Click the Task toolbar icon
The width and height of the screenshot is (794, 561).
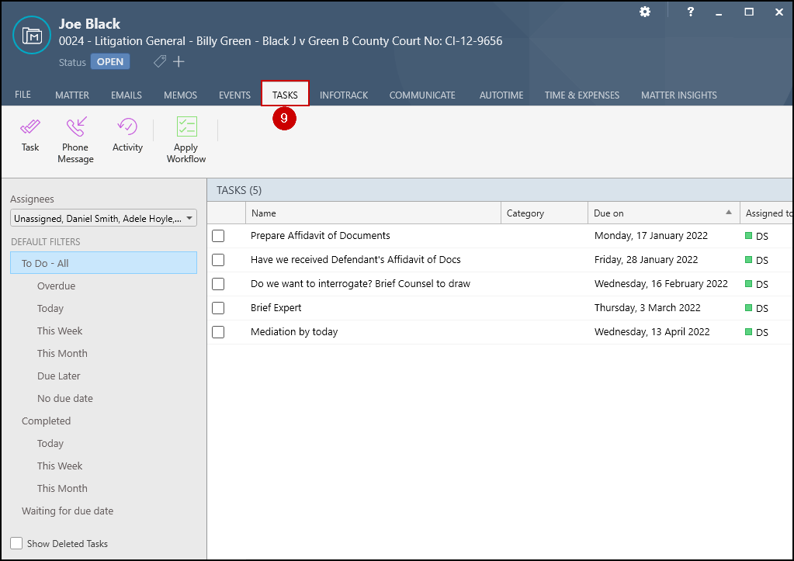pos(30,134)
